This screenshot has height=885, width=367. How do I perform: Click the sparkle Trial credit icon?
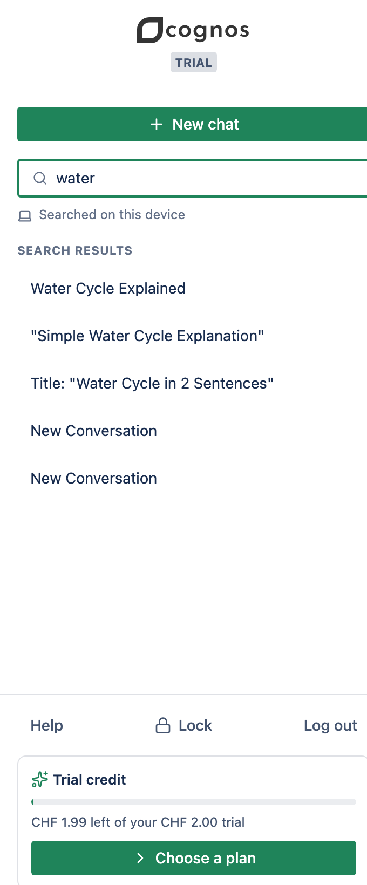coord(40,779)
